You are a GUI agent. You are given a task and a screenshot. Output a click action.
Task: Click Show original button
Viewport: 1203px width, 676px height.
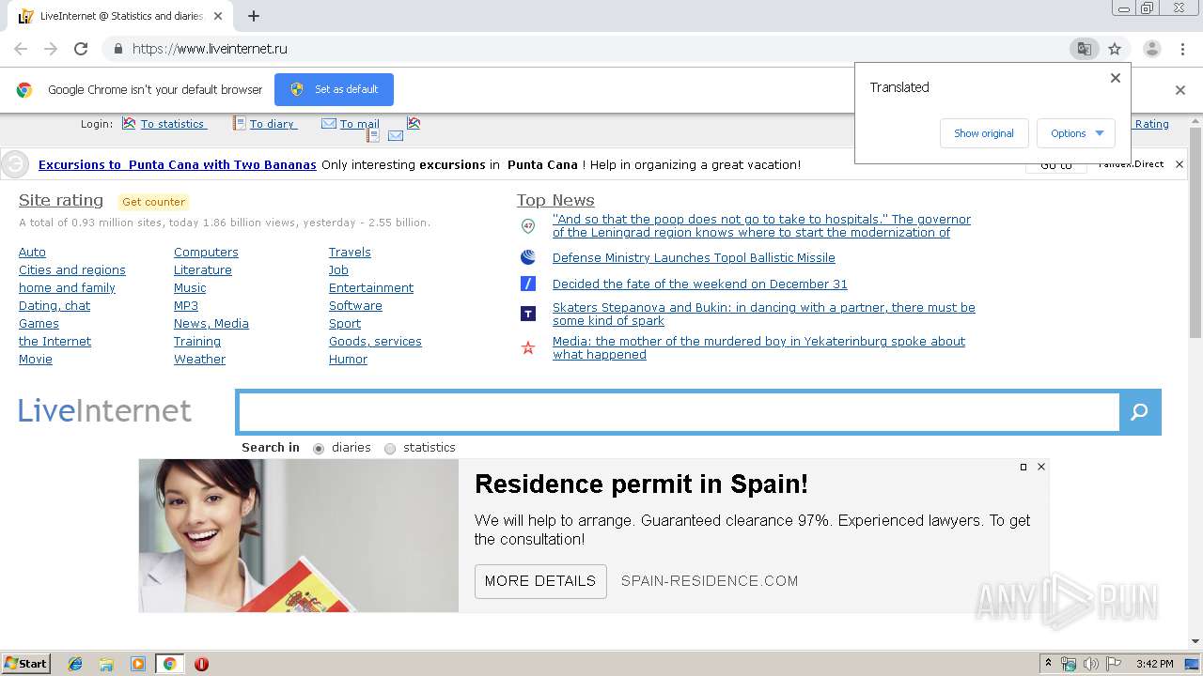click(984, 133)
